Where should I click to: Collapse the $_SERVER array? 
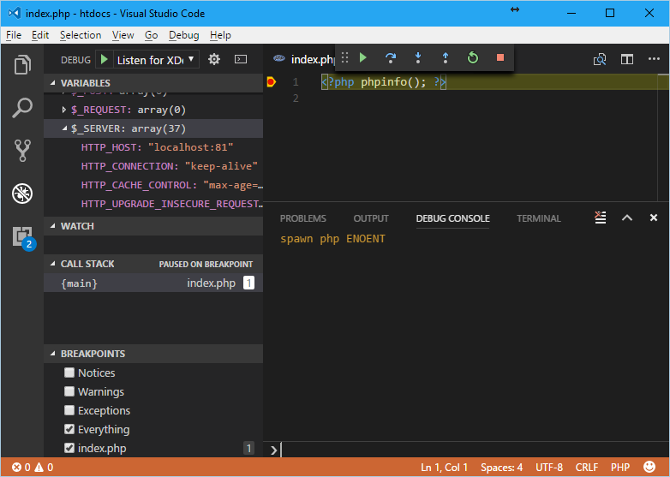(64, 128)
